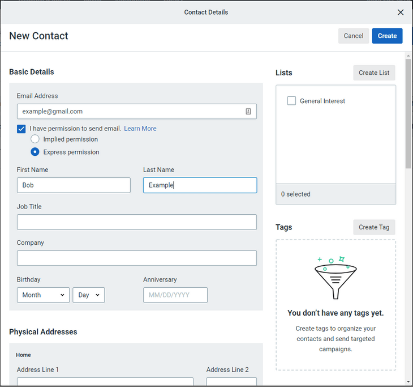Click the 'Physical Addresses' heading

(43, 332)
